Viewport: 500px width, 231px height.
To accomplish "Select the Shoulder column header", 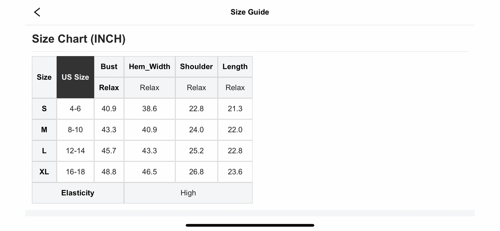I will point(196,67).
